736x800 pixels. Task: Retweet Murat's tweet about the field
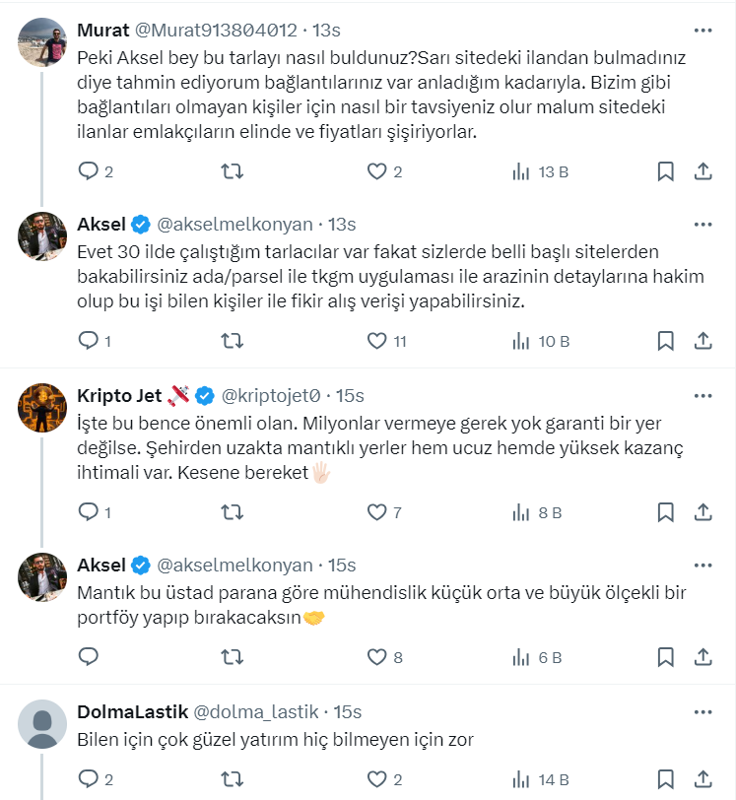coord(233,171)
